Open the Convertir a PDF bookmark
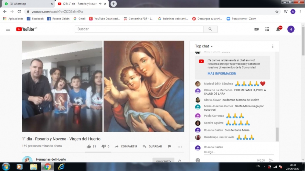The image size is (305, 171). point(138,19)
